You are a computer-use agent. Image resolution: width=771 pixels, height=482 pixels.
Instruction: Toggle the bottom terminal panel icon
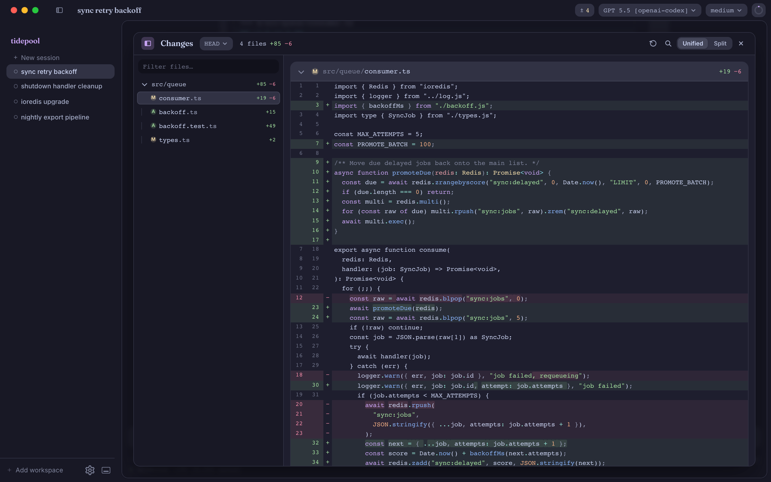pos(106,470)
